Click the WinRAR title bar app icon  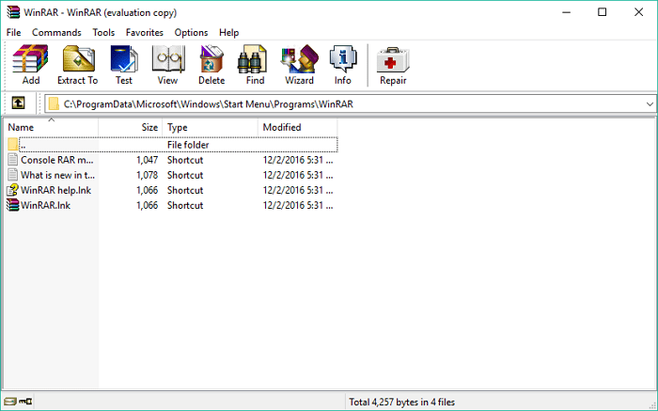13,12
